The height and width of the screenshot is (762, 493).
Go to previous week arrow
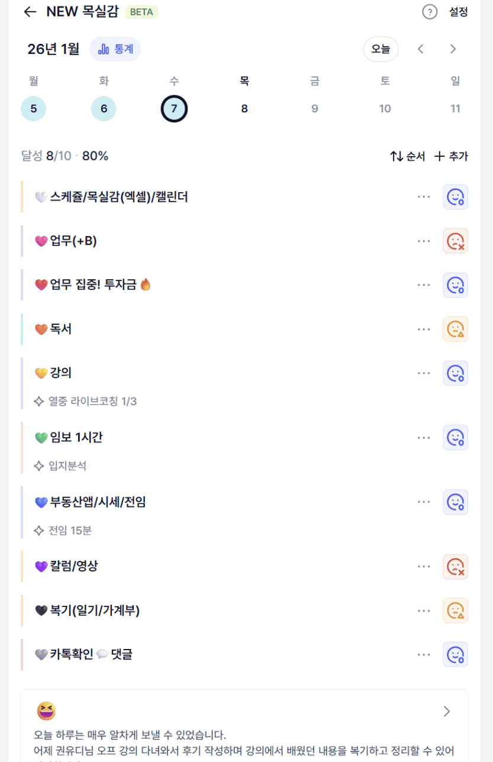(421, 49)
